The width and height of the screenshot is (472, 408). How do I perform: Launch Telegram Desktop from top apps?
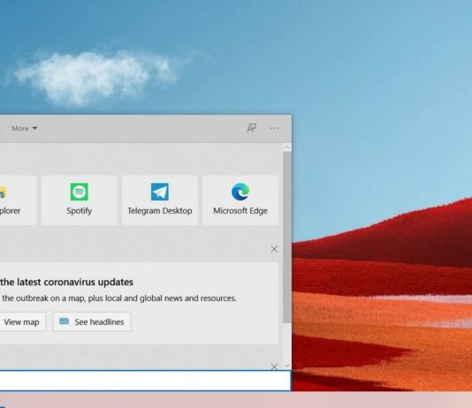[x=159, y=200]
